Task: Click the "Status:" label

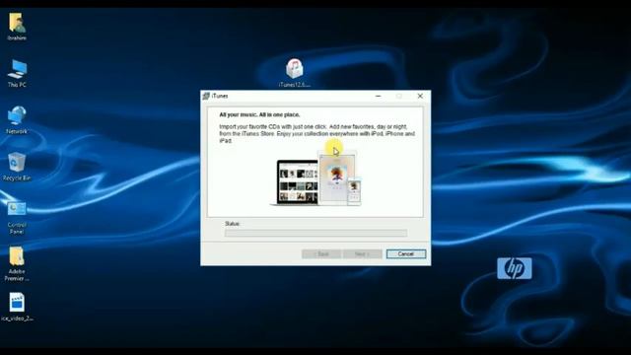Action: pyautogui.click(x=233, y=224)
